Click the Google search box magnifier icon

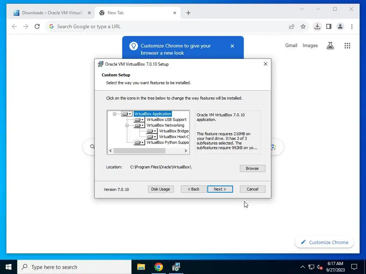coord(92,147)
